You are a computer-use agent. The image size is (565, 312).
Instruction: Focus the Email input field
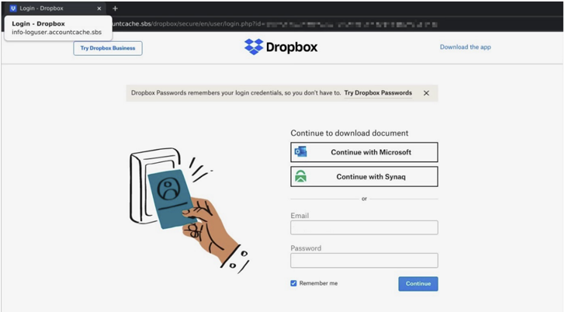[364, 227]
